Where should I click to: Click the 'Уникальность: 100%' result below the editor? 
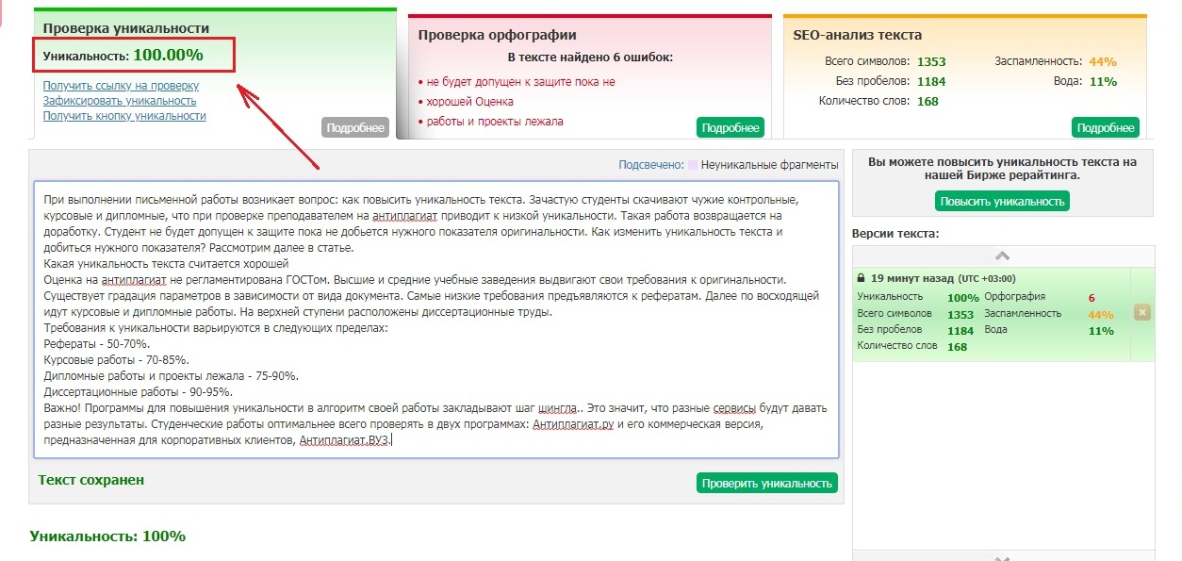(107, 536)
